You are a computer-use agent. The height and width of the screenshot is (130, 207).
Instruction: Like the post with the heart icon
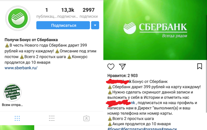(x=111, y=66)
